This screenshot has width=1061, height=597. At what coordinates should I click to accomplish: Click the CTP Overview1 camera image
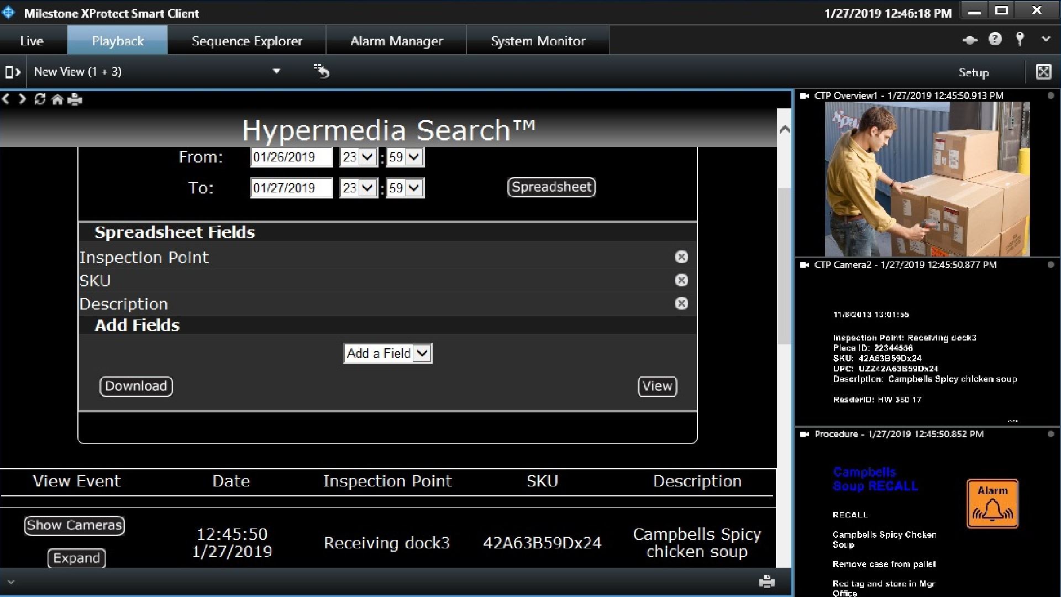(x=927, y=179)
